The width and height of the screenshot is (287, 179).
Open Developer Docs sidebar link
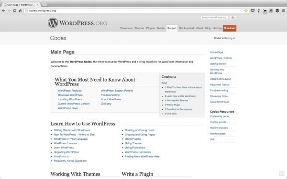(219, 96)
